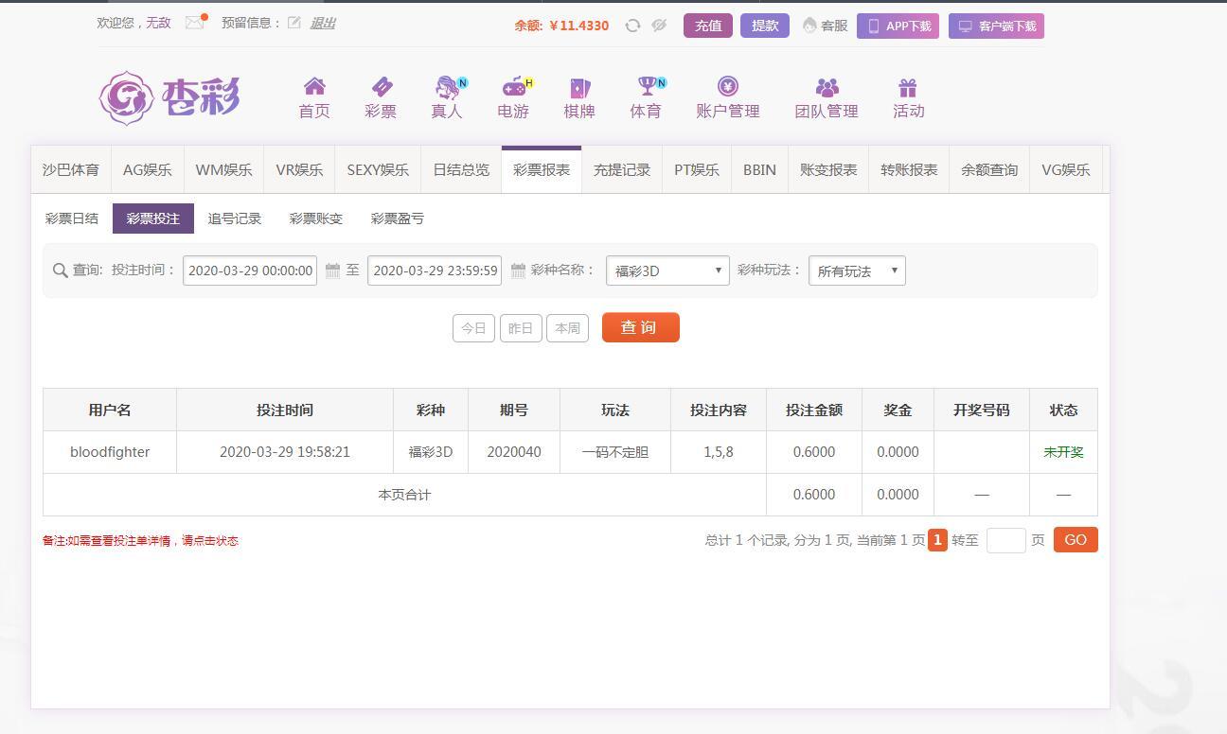The width and height of the screenshot is (1227, 734).
Task: Switch to VG娱乐 tab
Action: (x=1066, y=170)
